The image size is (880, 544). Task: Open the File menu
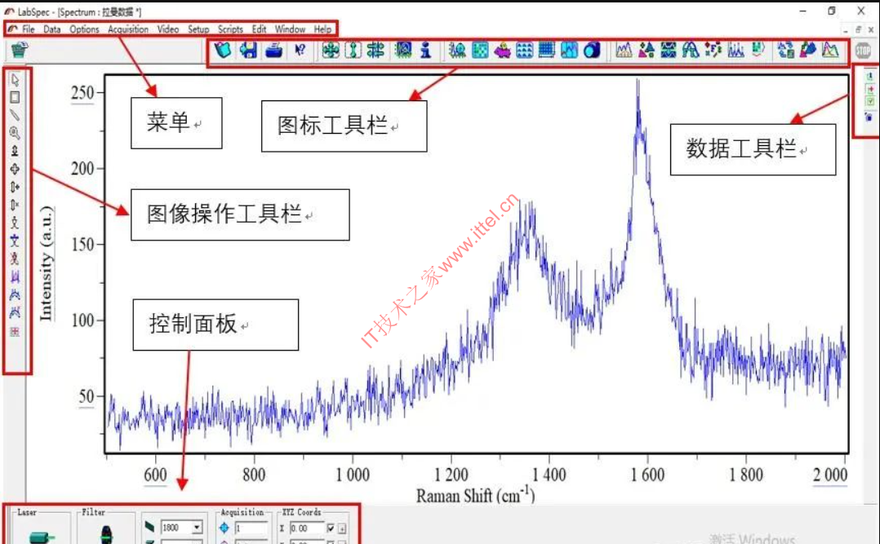pos(29,29)
